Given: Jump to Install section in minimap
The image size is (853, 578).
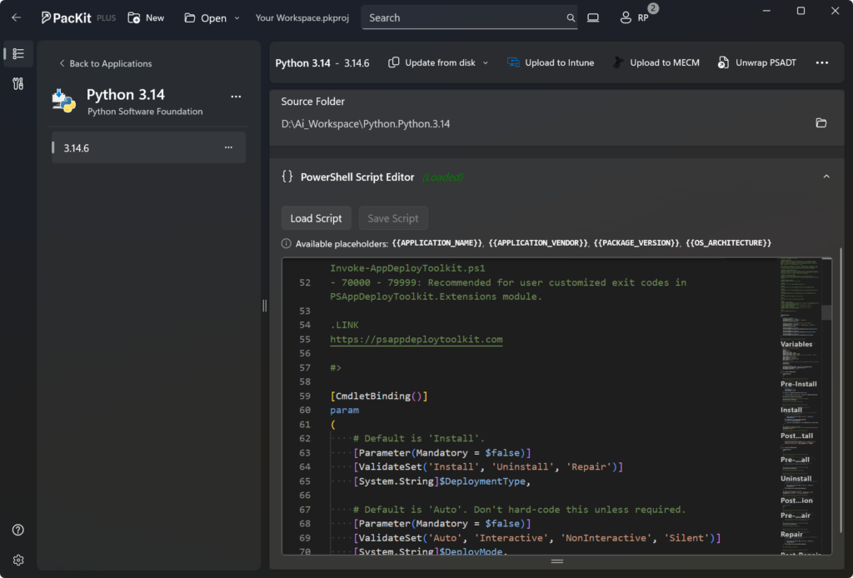Looking at the screenshot, I should (x=791, y=410).
